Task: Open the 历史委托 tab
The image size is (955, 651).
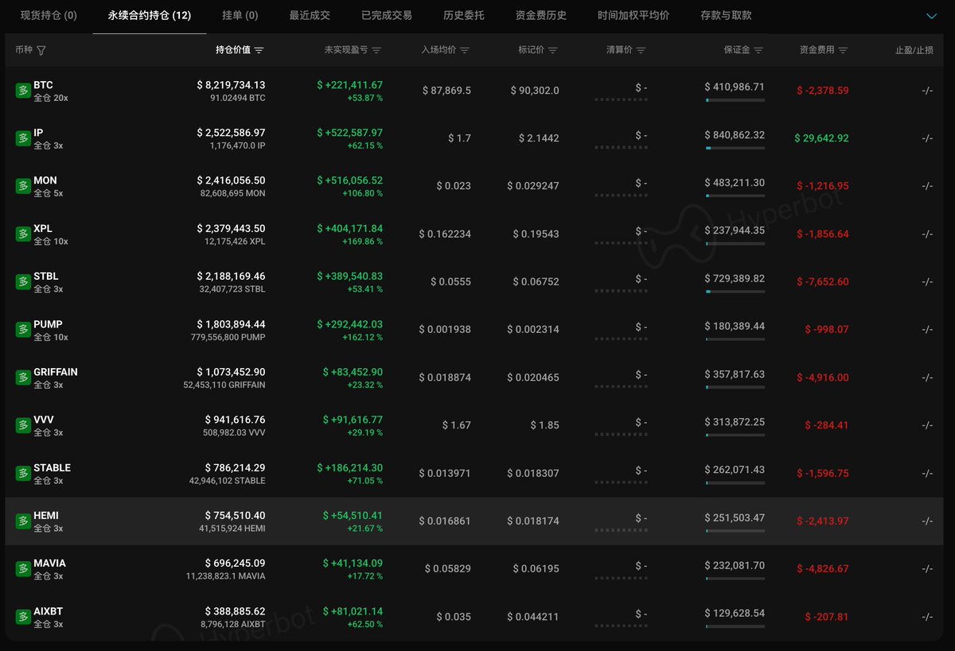Action: [464, 15]
